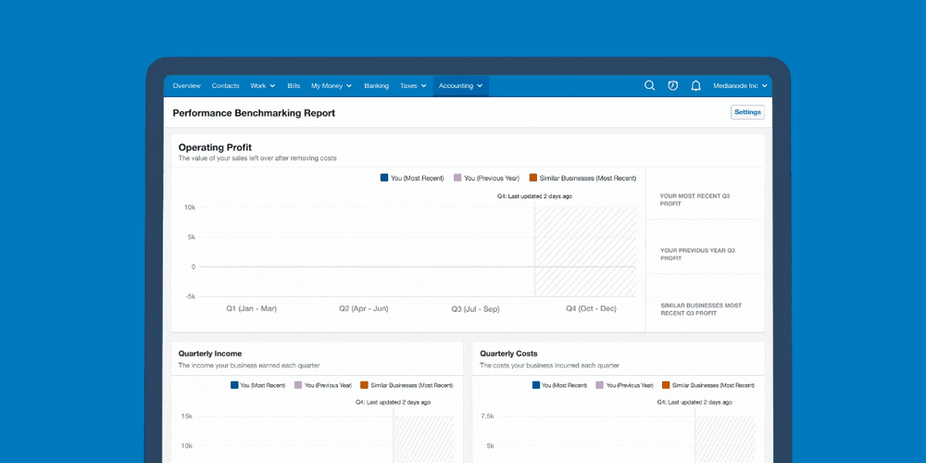
Task: Click the 15k label on Quarterly Income axis
Action: (187, 417)
